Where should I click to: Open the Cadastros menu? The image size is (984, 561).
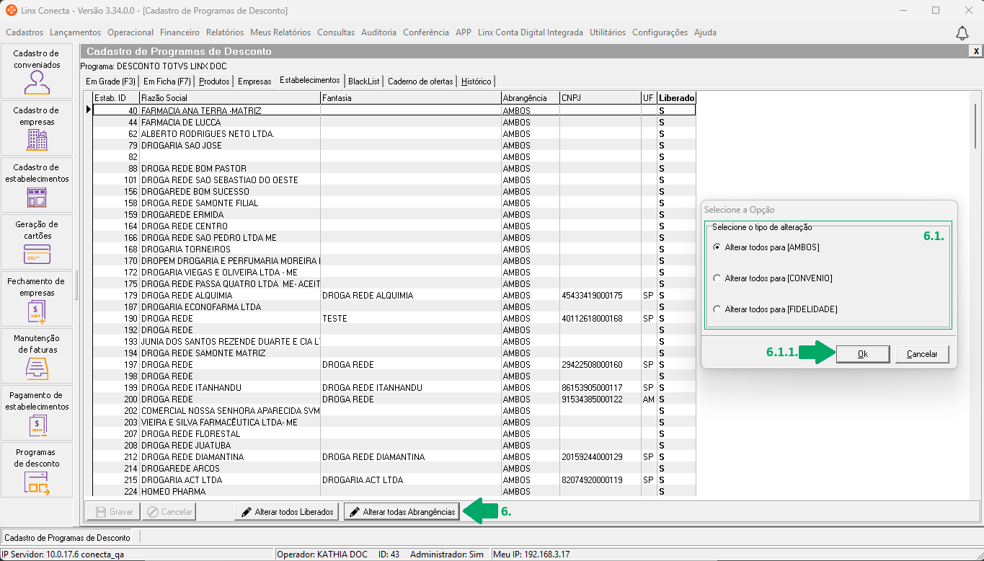coord(25,32)
